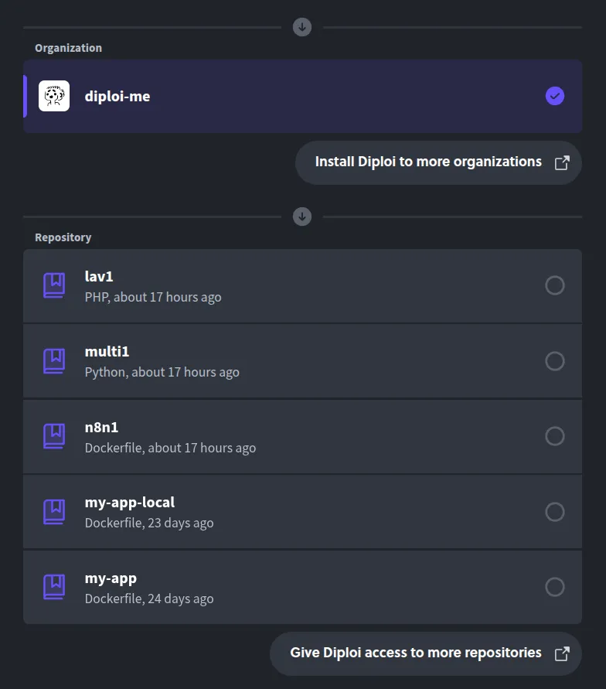Screen dimensions: 606x689
Task: Click the my-app repository book icon
Action: [54, 587]
